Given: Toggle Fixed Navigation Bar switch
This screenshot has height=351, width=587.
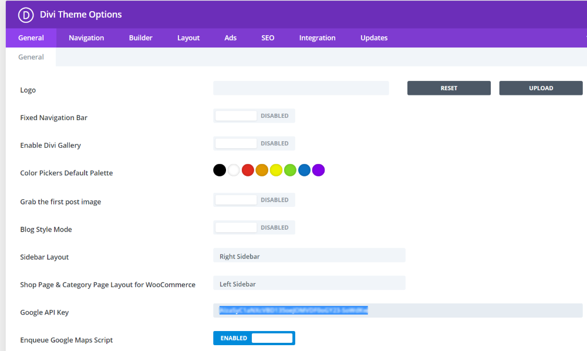Looking at the screenshot, I should tap(254, 116).
